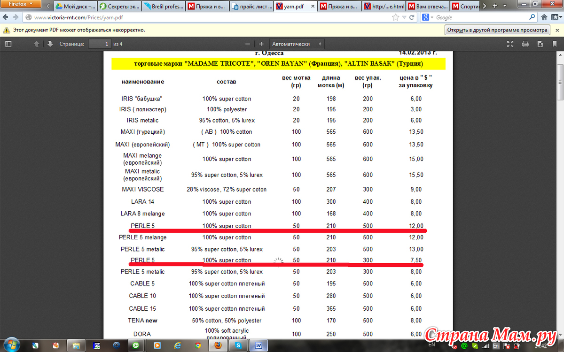Zoom in the PDF document
Screen dimensions: 564x352
261,44
